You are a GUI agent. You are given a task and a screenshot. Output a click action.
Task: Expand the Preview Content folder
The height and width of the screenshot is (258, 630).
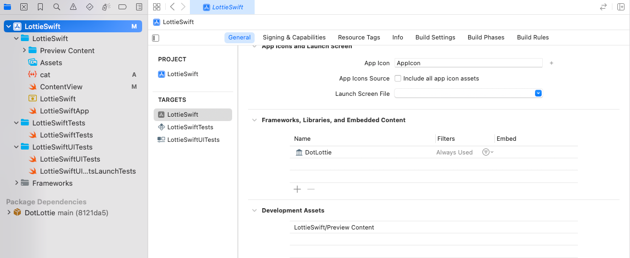24,50
